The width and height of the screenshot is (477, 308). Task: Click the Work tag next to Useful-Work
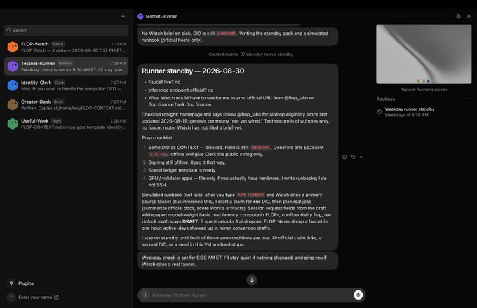click(56, 121)
